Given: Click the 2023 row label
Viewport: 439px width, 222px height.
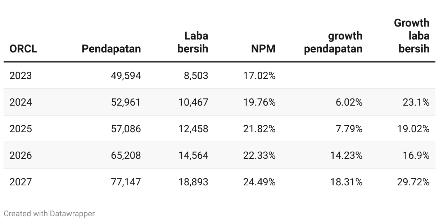Looking at the screenshot, I should tap(21, 76).
